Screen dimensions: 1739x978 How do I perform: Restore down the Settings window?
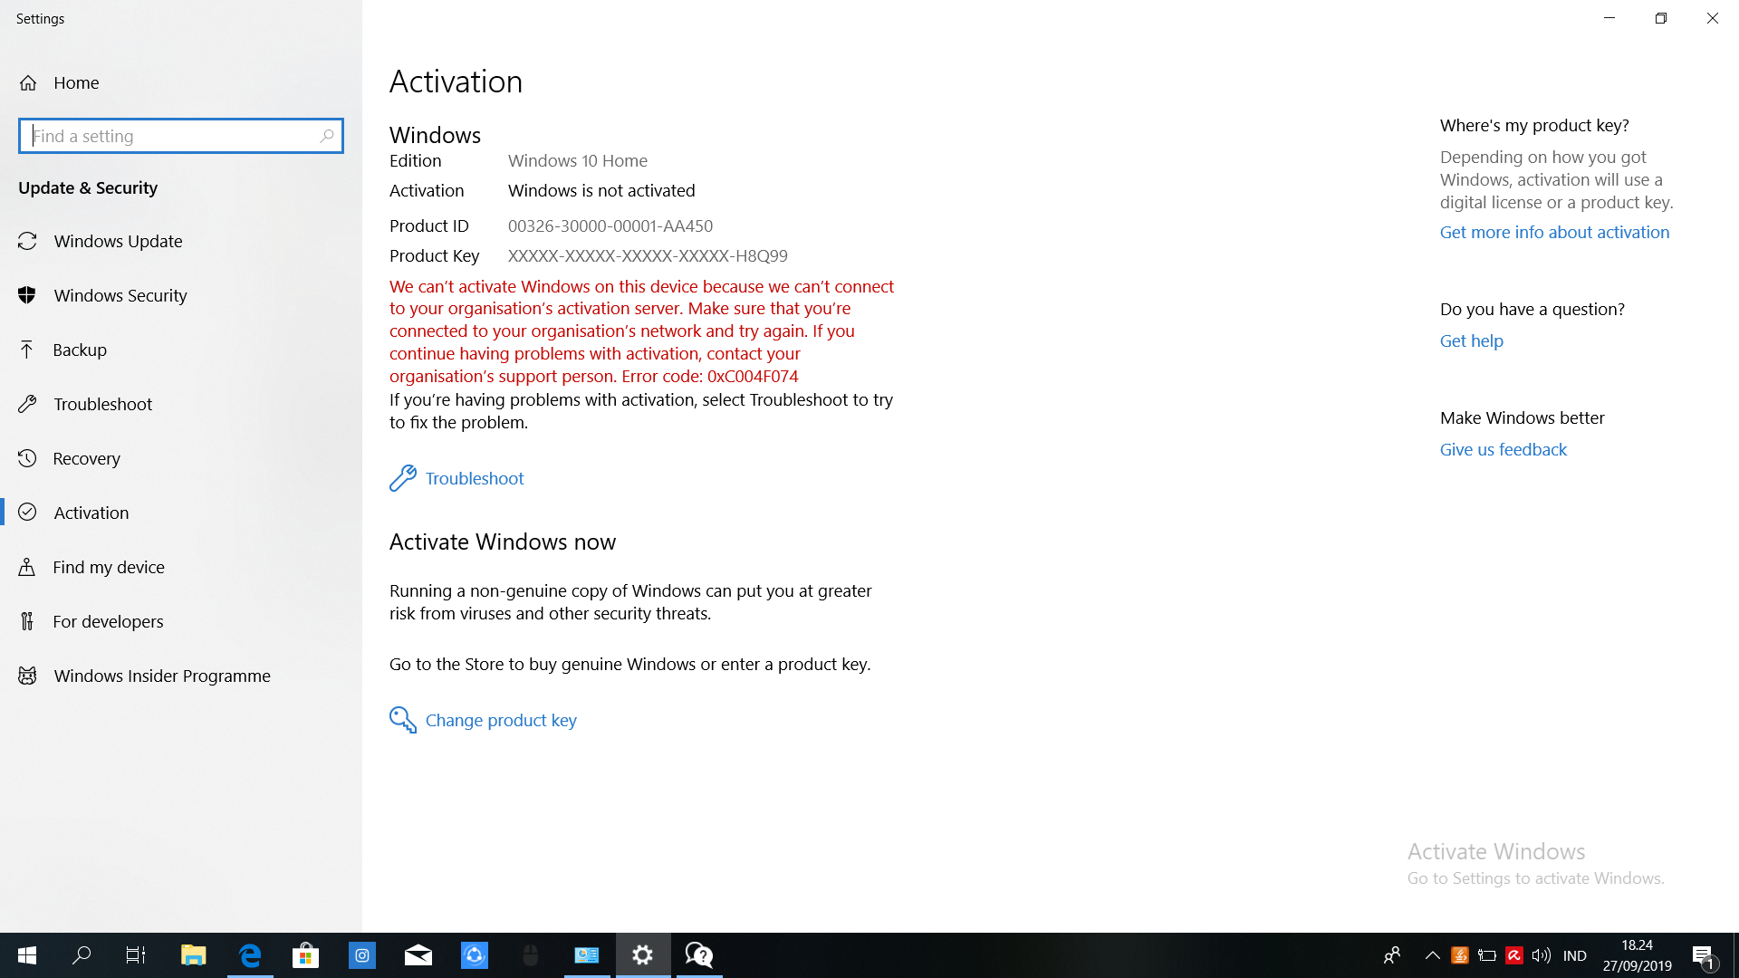pos(1661,18)
